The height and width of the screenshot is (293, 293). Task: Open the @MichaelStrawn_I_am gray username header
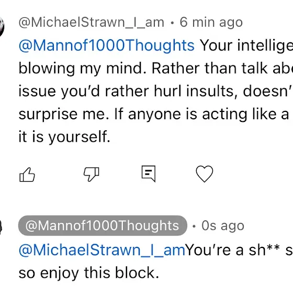coord(92,22)
